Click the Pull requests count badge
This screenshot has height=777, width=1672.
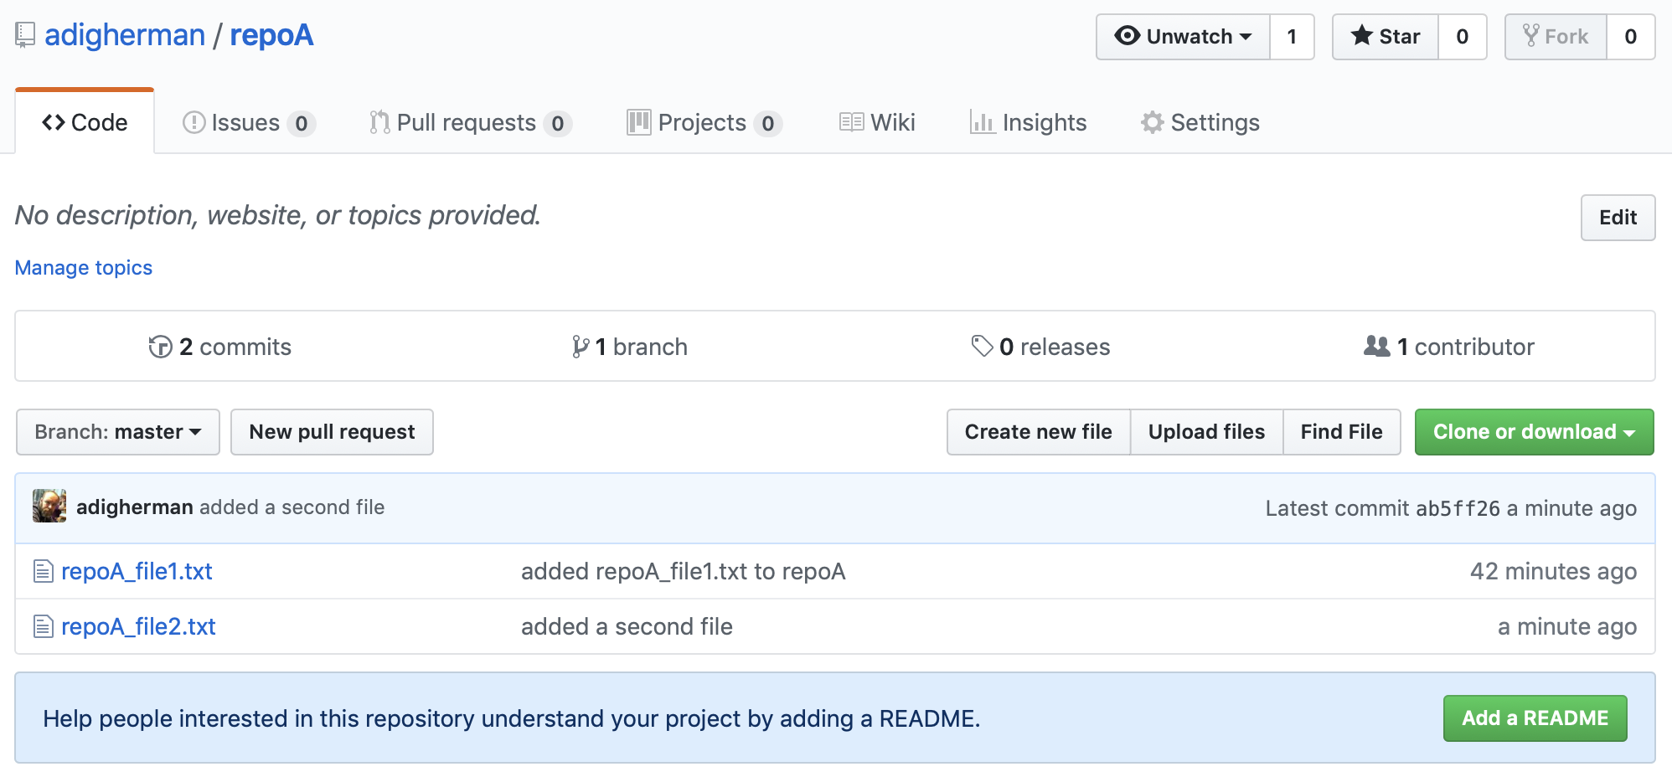click(x=557, y=124)
